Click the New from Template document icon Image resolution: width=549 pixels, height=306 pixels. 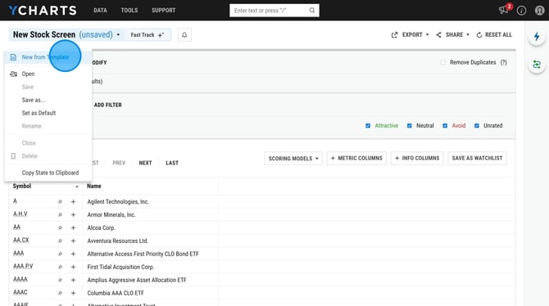pyautogui.click(x=13, y=57)
